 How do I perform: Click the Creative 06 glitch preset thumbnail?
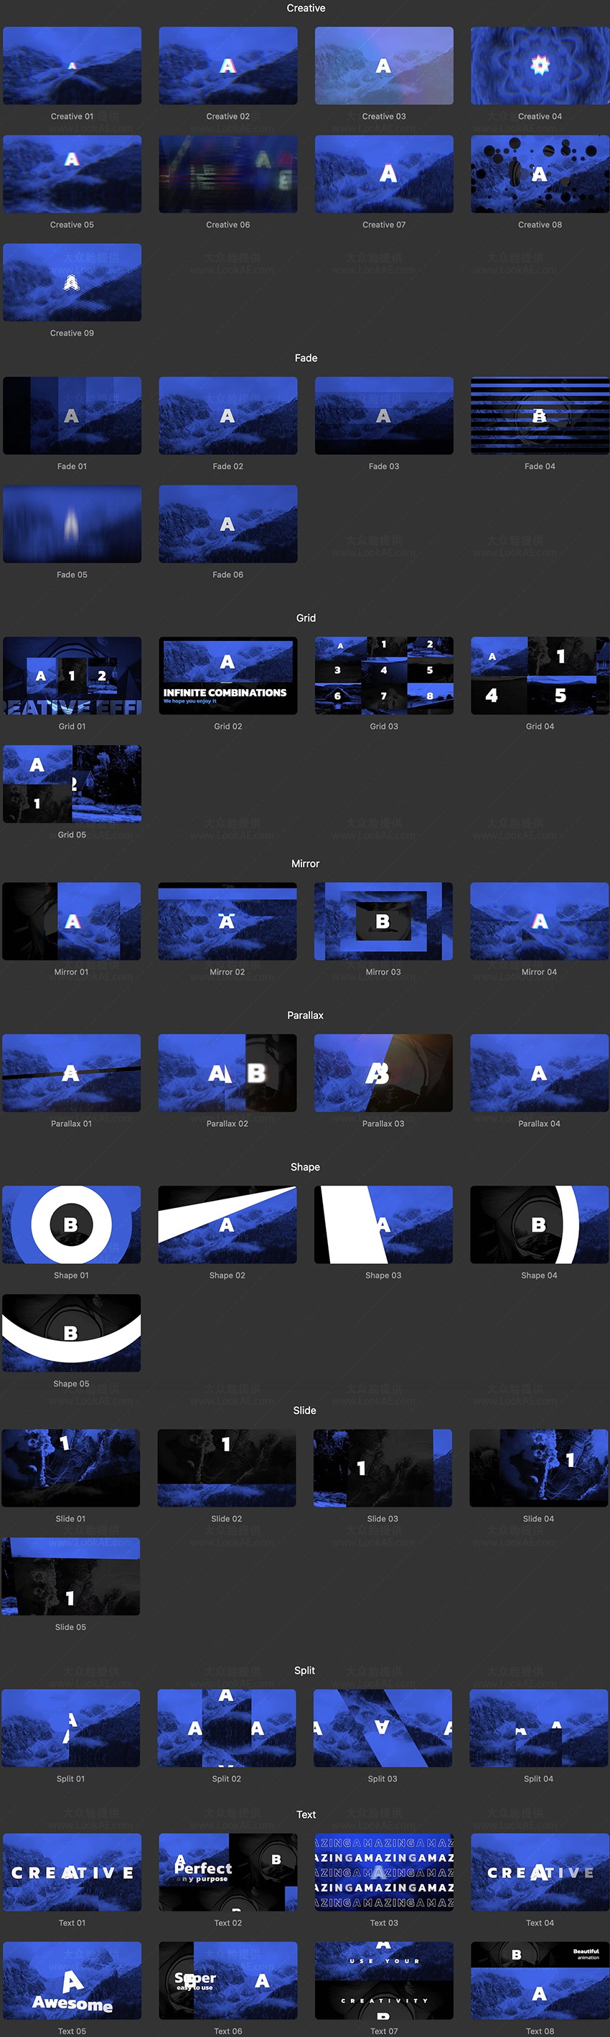point(227,174)
